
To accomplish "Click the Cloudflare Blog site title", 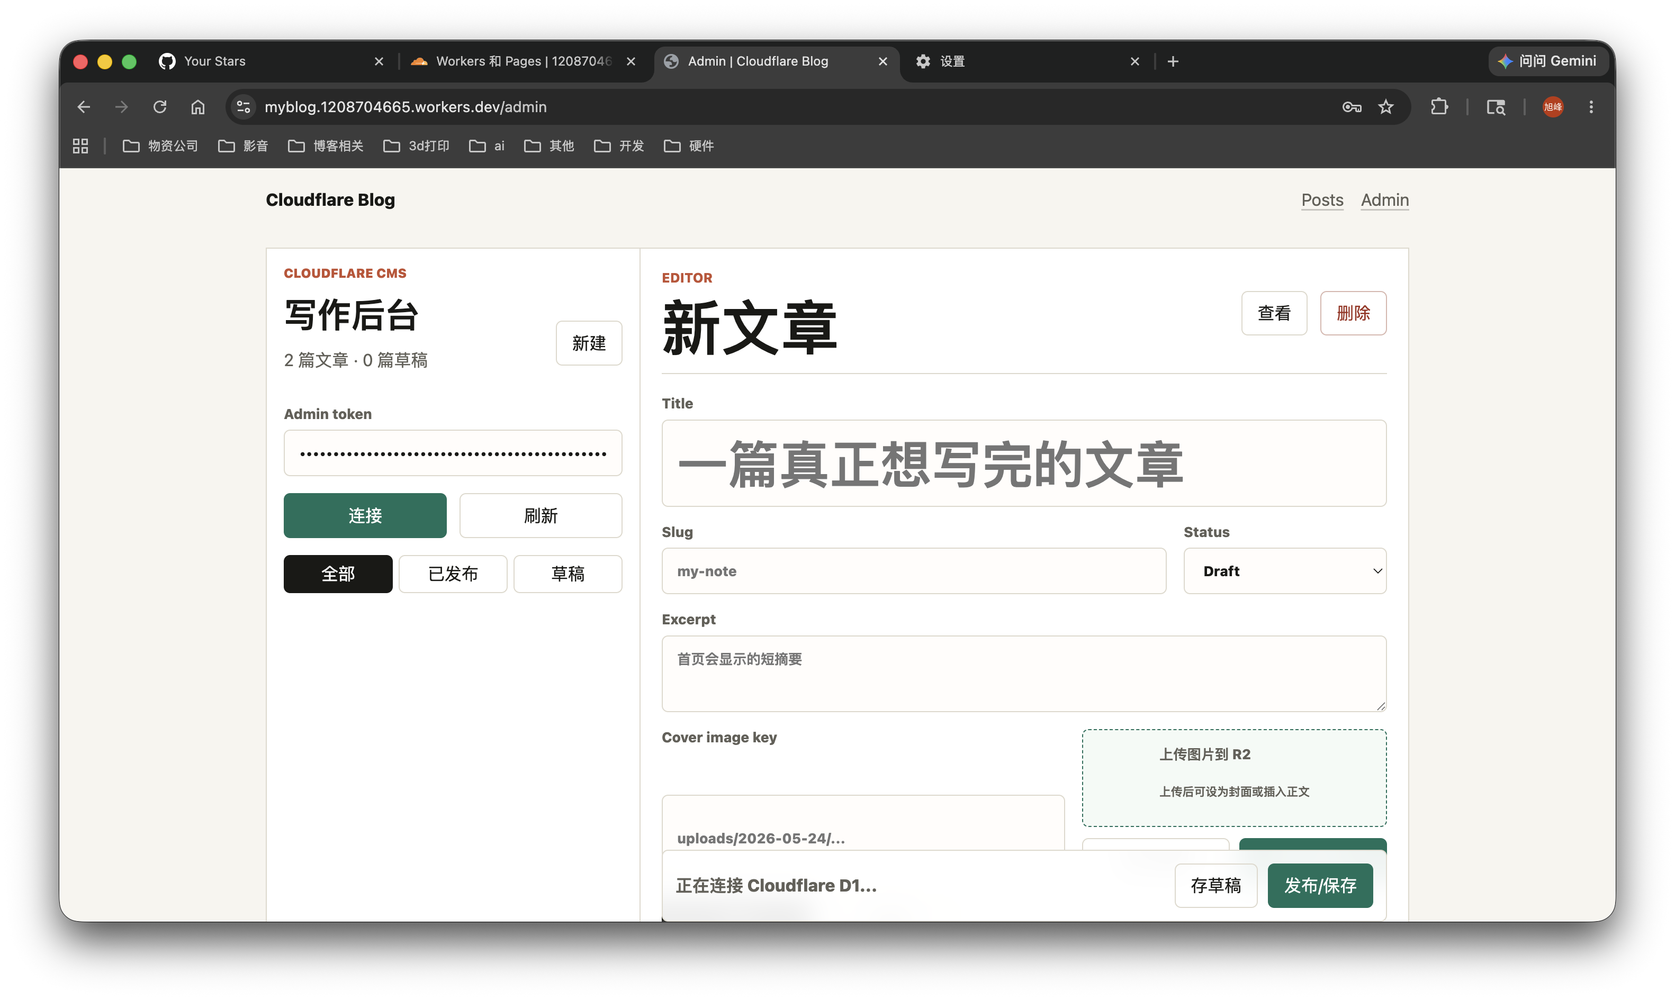I will point(330,200).
